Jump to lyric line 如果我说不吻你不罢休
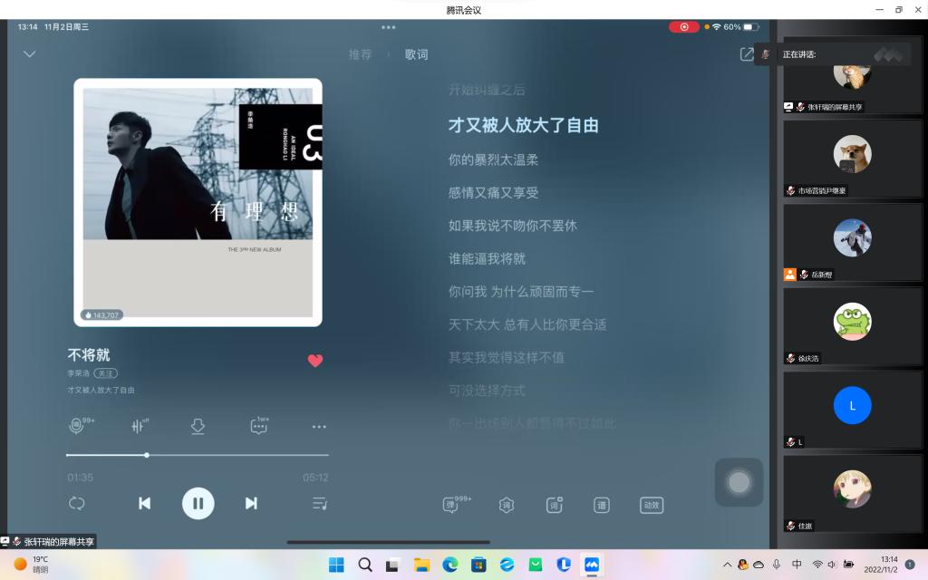The height and width of the screenshot is (580, 928). [513, 226]
